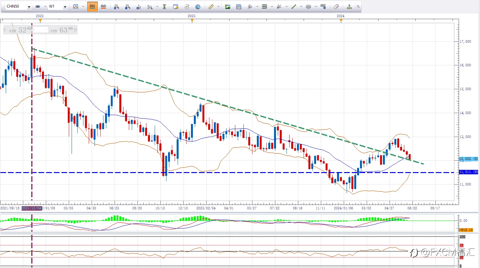Select the fan lines drawing tool
Viewport: 480px width, 268px height.
tap(279, 7)
